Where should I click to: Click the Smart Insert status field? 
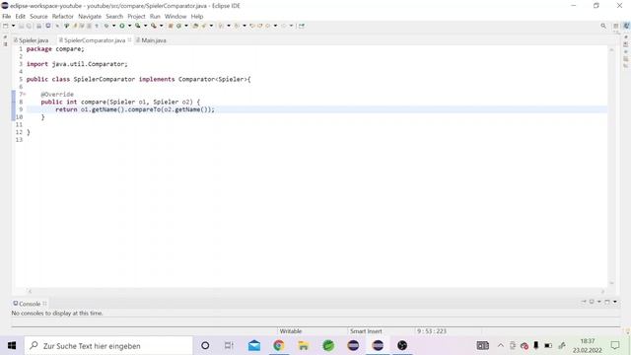(366, 331)
